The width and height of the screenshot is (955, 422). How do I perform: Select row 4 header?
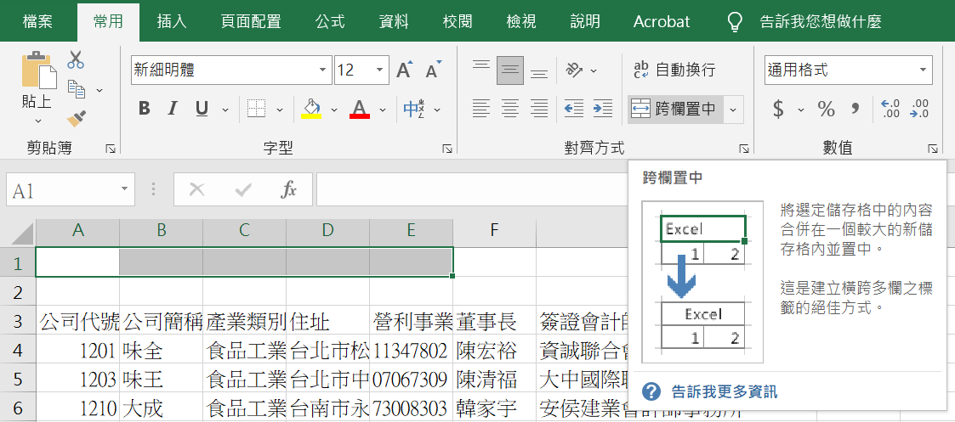pyautogui.click(x=17, y=350)
